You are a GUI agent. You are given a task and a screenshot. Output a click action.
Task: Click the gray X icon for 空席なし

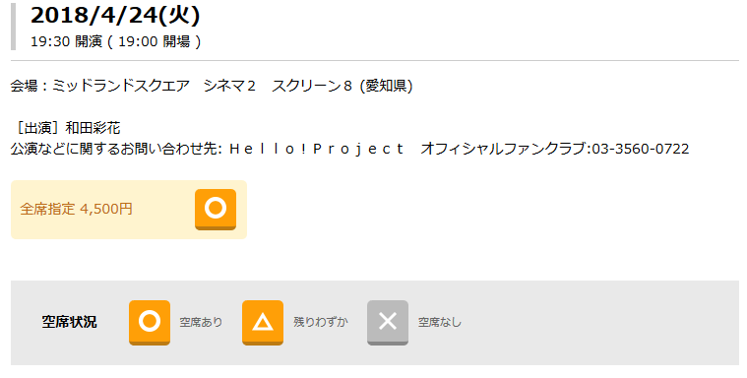(388, 323)
